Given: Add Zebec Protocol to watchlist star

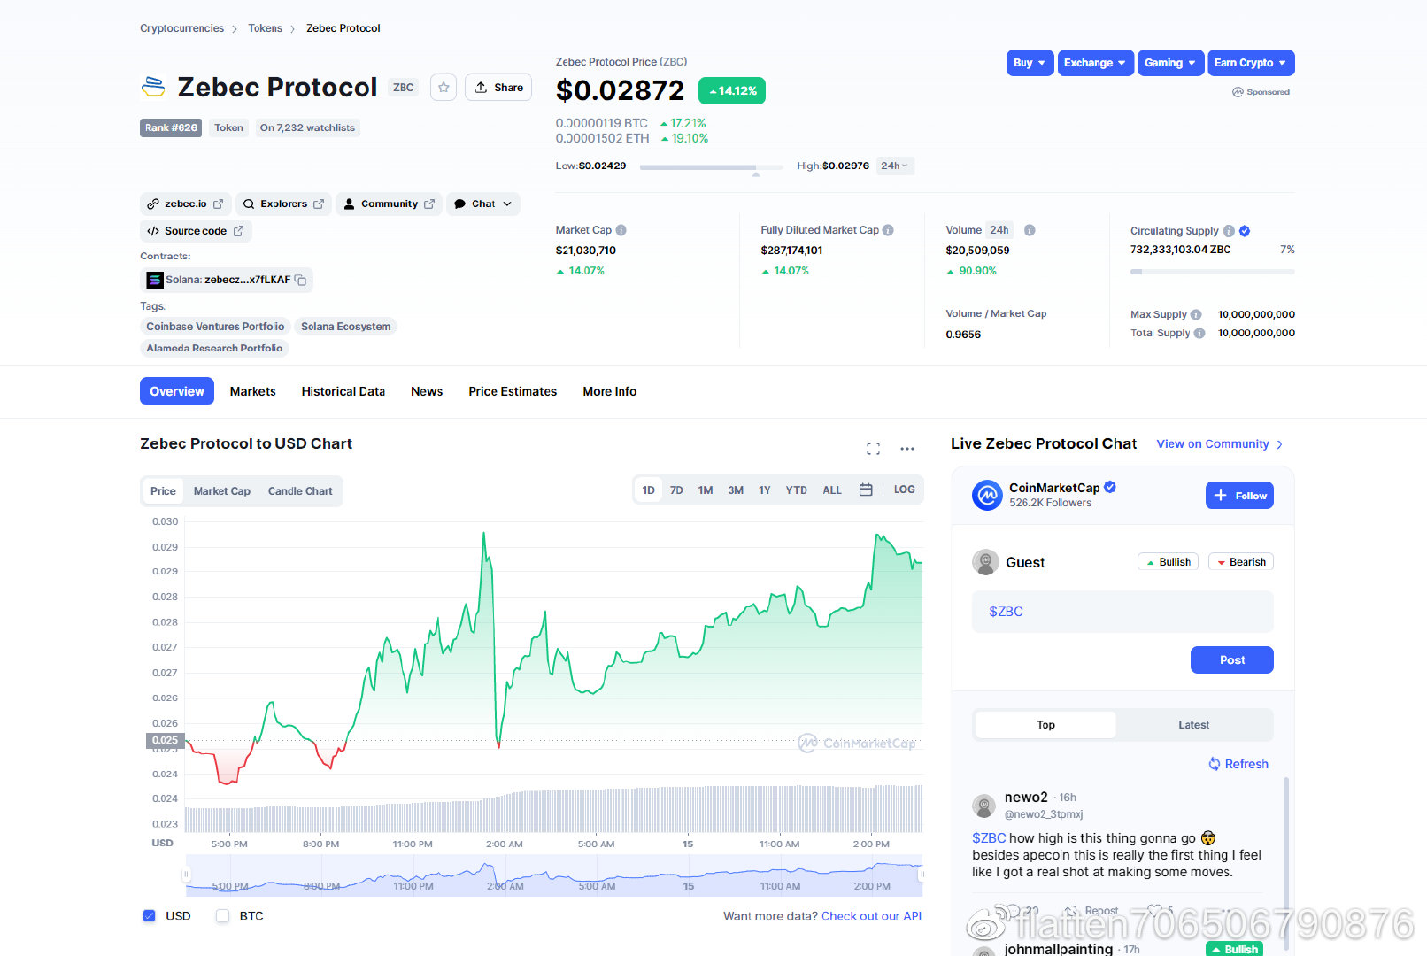Looking at the screenshot, I should tap(444, 88).
